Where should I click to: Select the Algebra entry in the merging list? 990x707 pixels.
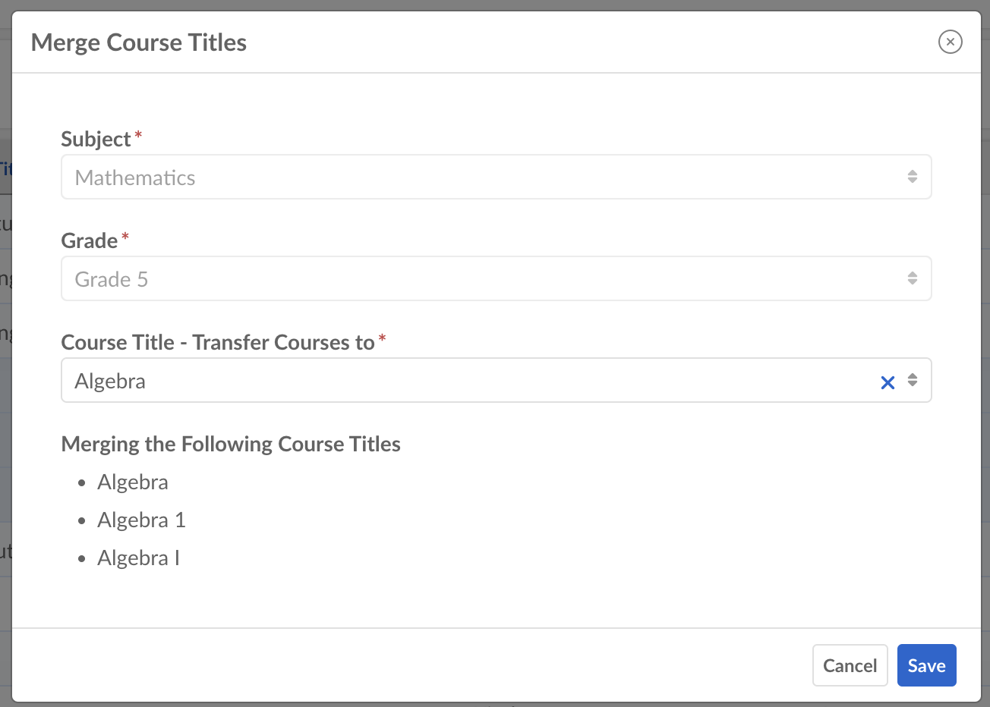pos(133,482)
